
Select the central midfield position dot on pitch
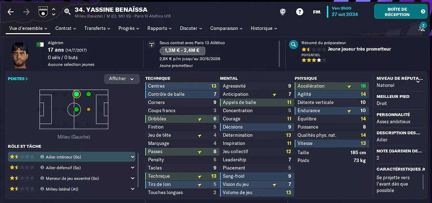tap(76, 109)
